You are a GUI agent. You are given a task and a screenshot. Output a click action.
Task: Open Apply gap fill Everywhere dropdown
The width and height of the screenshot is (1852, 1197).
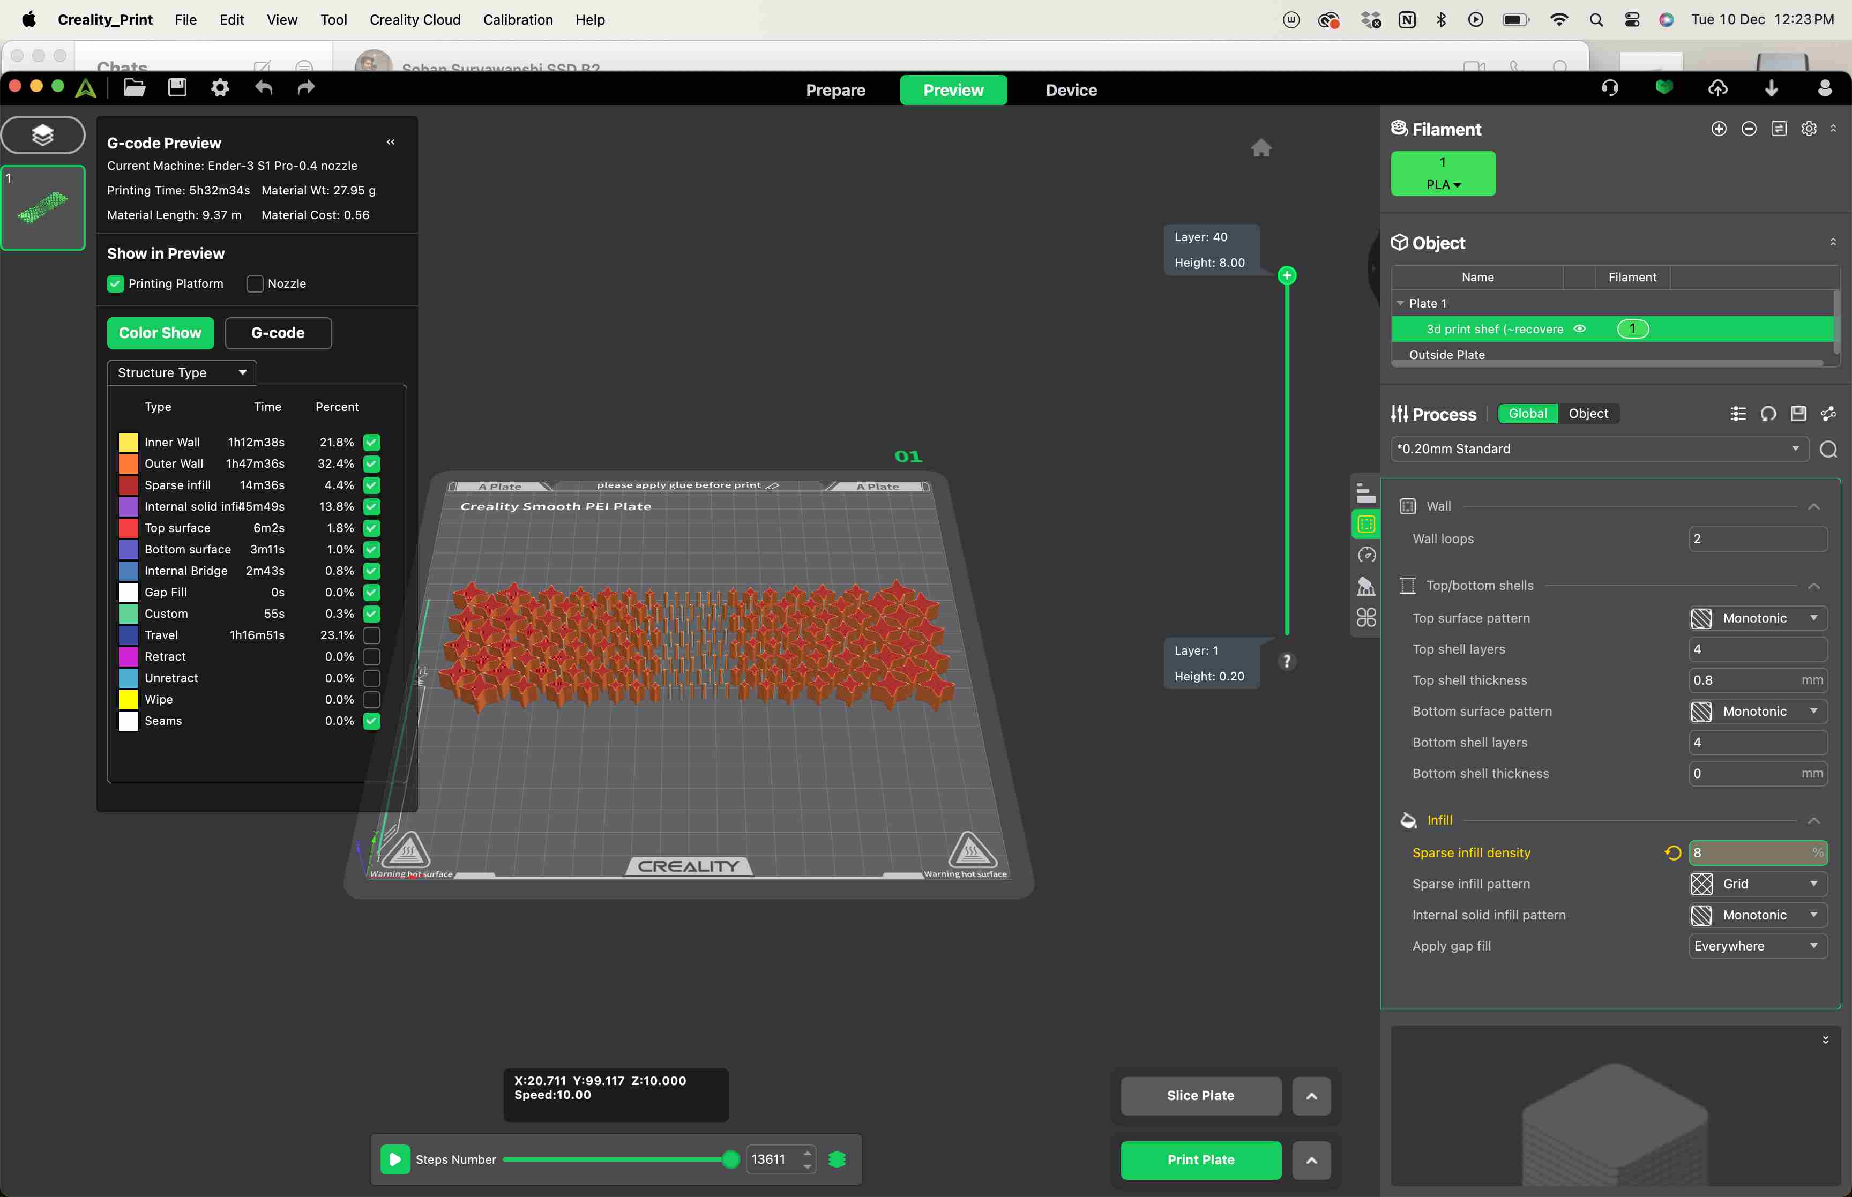[1758, 947]
